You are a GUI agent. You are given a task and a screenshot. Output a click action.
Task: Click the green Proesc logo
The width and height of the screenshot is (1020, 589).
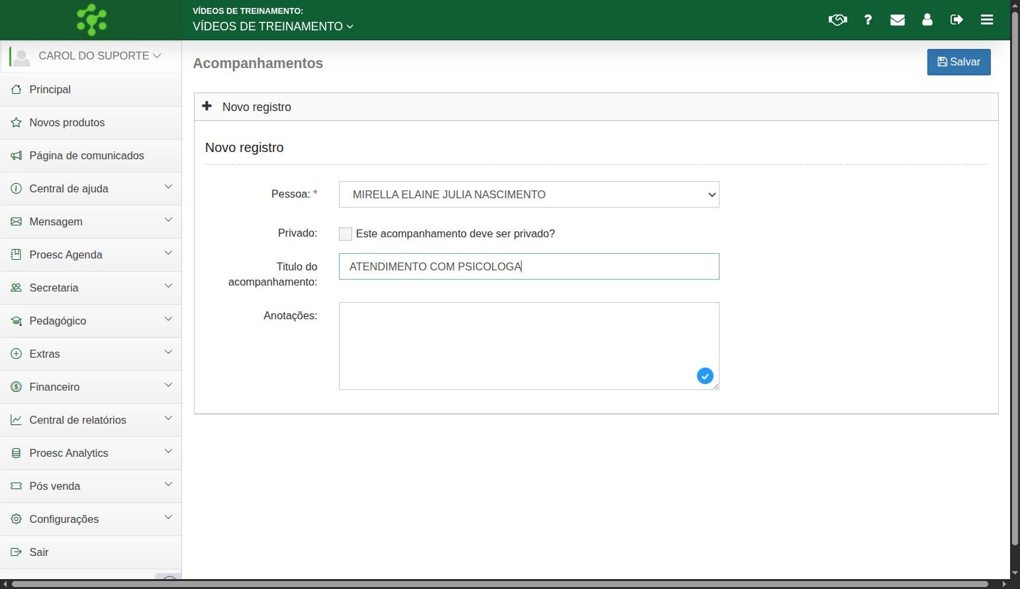pyautogui.click(x=91, y=20)
